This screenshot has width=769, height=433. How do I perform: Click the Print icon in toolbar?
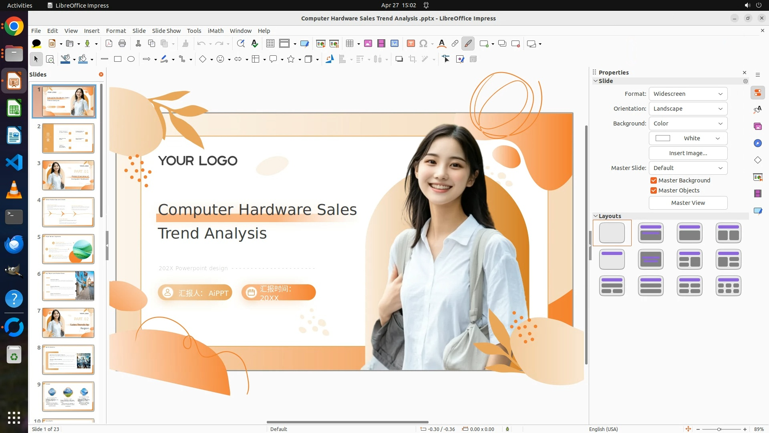click(122, 44)
